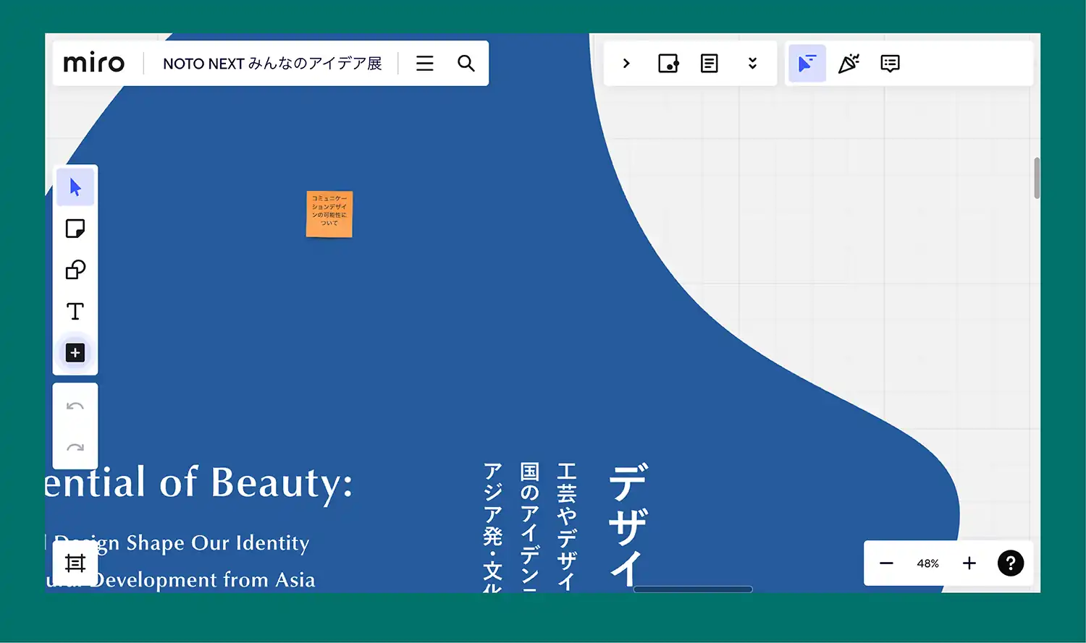
Task: Open more tools plus button
Action: tap(75, 352)
